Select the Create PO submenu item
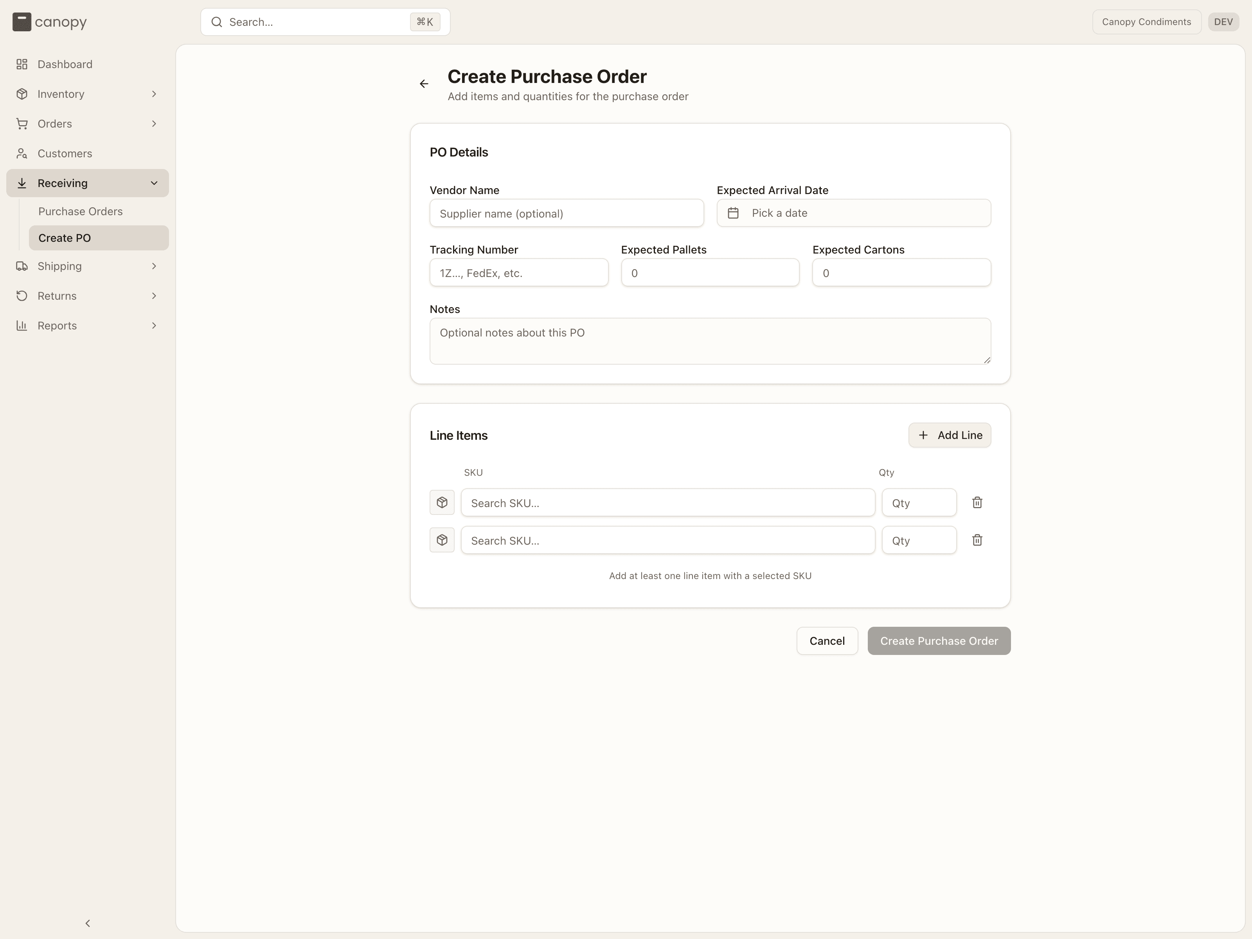The height and width of the screenshot is (939, 1252). click(99, 238)
